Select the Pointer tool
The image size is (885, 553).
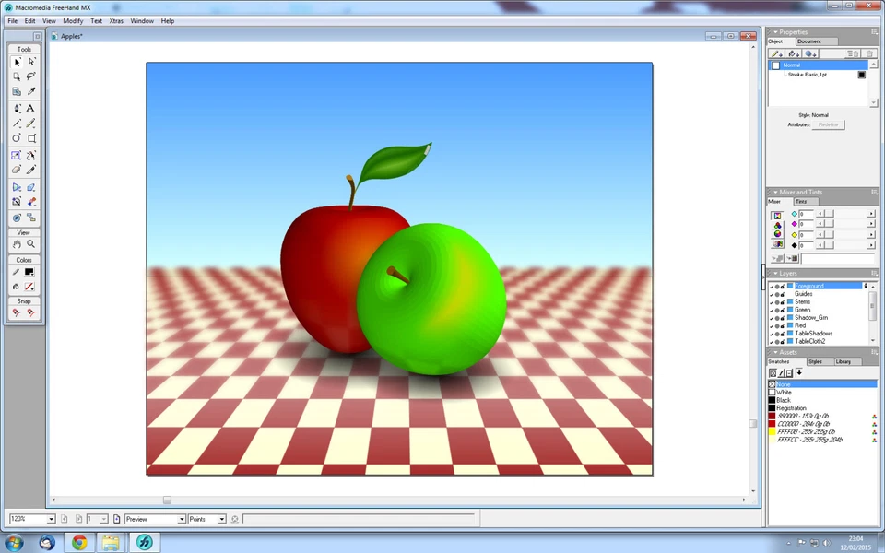point(17,62)
